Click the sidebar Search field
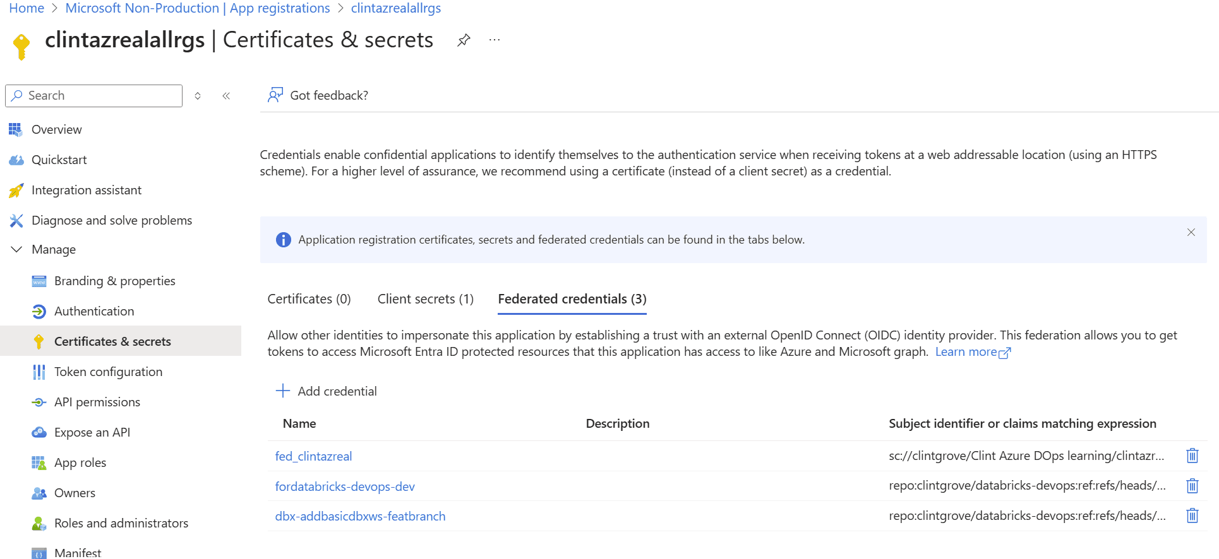The width and height of the screenshot is (1219, 559). tap(94, 96)
